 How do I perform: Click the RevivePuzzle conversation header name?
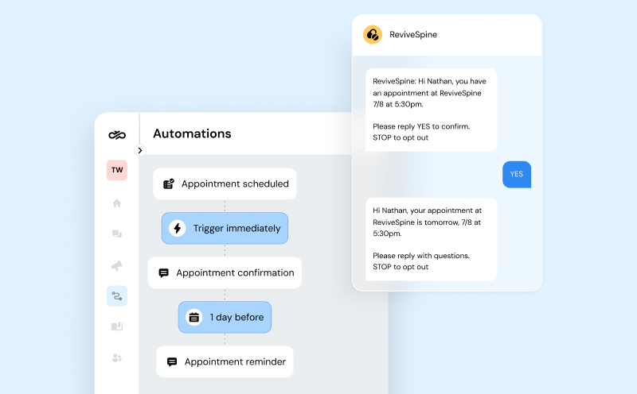(x=413, y=35)
